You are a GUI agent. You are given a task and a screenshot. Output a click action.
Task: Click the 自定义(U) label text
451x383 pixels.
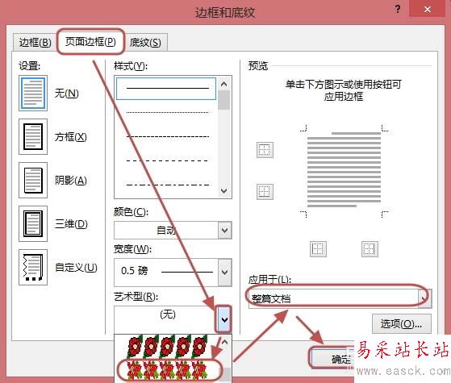coord(76,268)
